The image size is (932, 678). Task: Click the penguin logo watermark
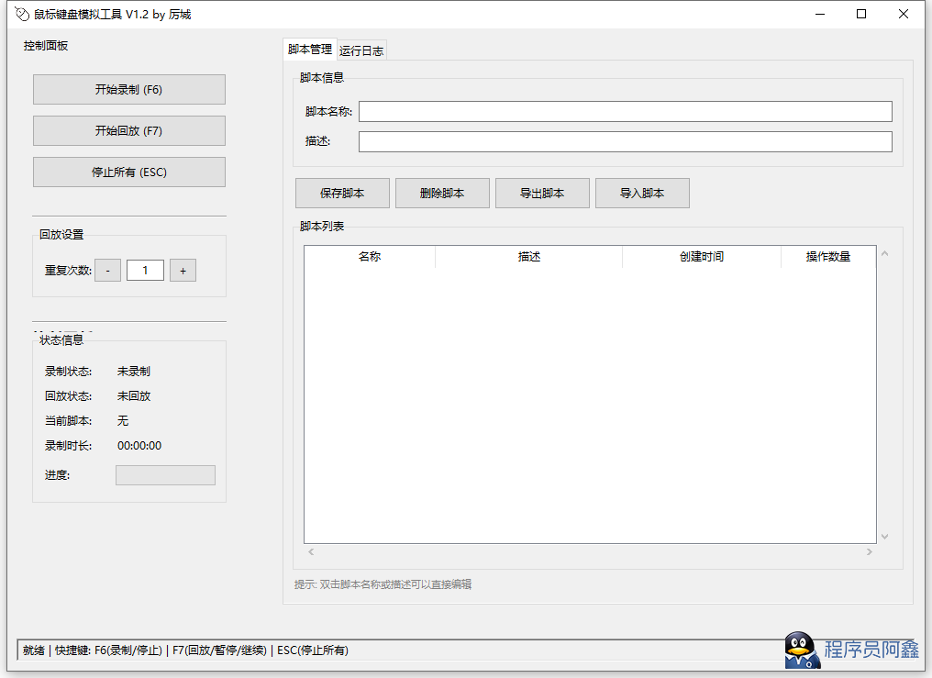(x=803, y=650)
